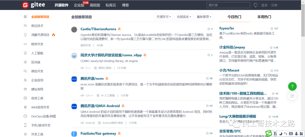Click the 同济大学 project avatar
The width and height of the screenshot is (305, 137).
pyautogui.click(x=74, y=55)
